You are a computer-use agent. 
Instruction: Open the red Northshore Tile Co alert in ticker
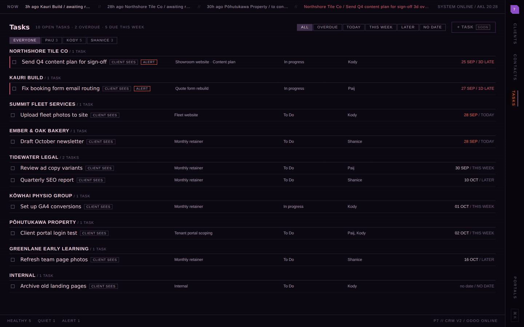pos(366,7)
